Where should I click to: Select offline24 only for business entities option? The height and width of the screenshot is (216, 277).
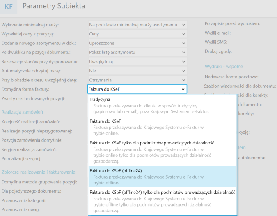tap(162, 192)
